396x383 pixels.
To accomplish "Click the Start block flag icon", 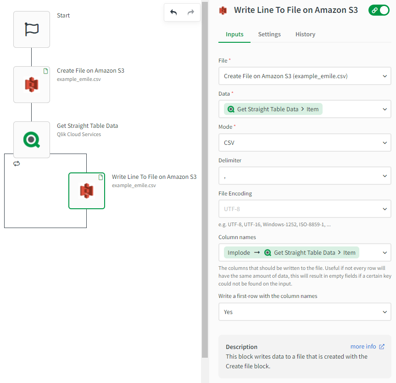I will (x=32, y=29).
